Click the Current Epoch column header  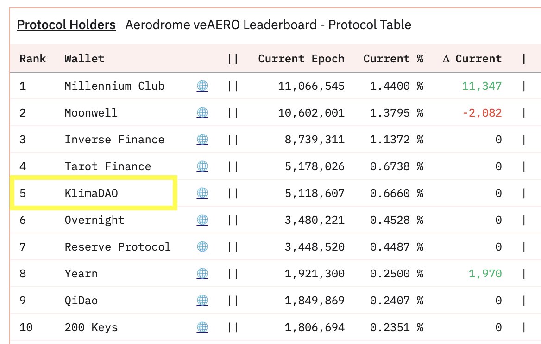point(301,59)
